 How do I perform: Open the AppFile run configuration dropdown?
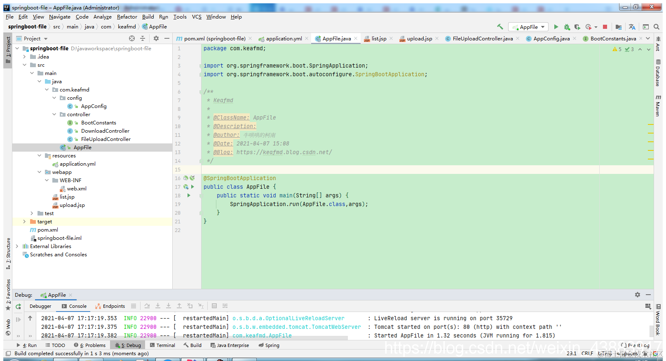(528, 27)
